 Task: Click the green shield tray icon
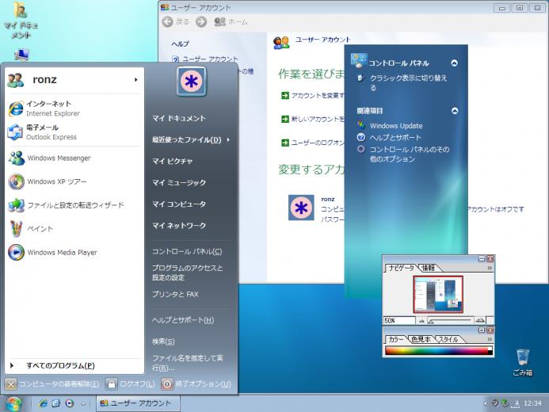[x=505, y=403]
